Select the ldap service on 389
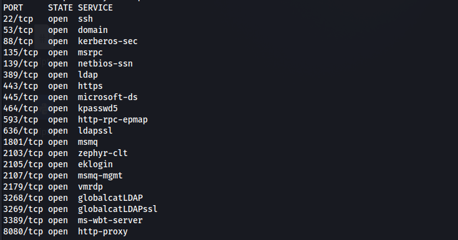The width and height of the screenshot is (458, 240). pyautogui.click(x=88, y=75)
